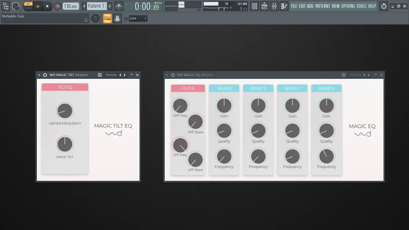Click the memory usage readout showing 165 MB
Viewport: 409px width, 230px height.
[242, 4]
